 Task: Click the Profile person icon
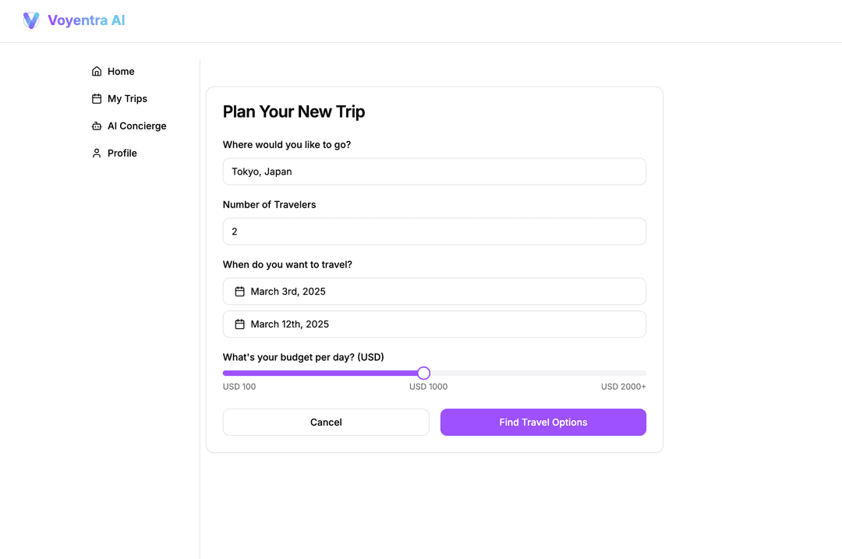pyautogui.click(x=97, y=154)
